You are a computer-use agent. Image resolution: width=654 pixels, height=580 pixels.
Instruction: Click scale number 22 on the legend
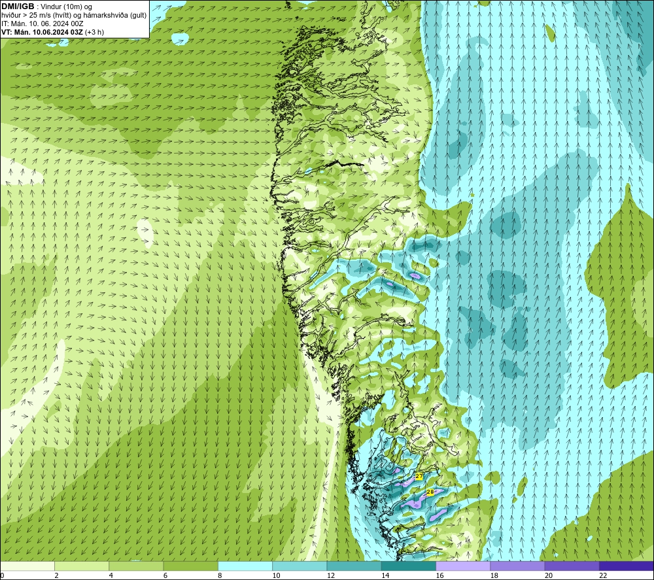point(603,575)
